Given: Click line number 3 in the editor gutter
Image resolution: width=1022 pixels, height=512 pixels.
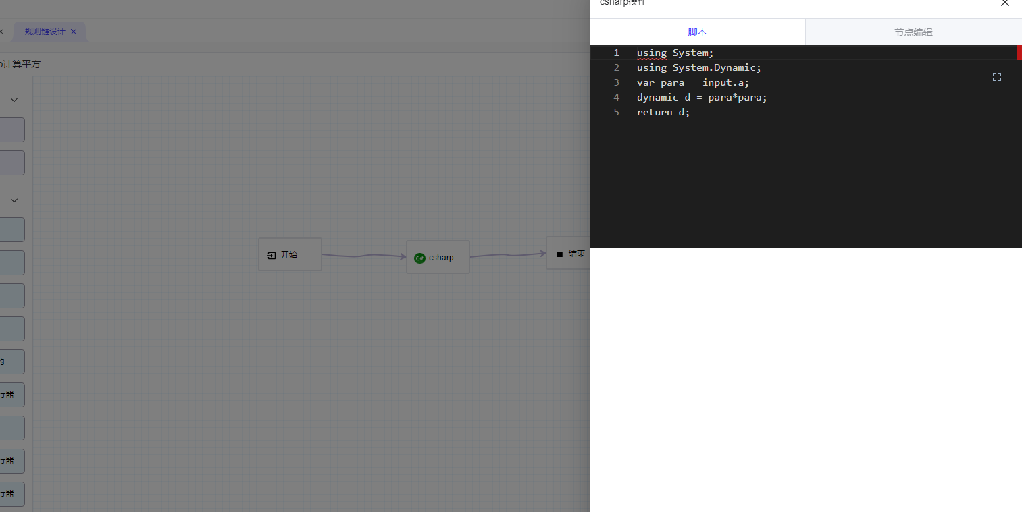Looking at the screenshot, I should tap(616, 82).
